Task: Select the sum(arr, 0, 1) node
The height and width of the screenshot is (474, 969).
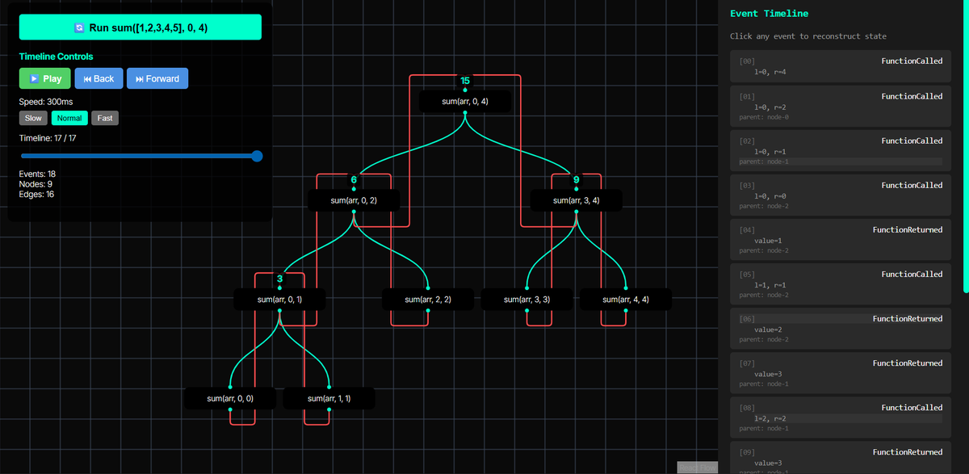Action: 279,300
